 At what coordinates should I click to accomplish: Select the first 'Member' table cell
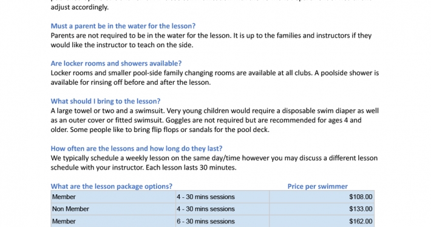click(114, 197)
